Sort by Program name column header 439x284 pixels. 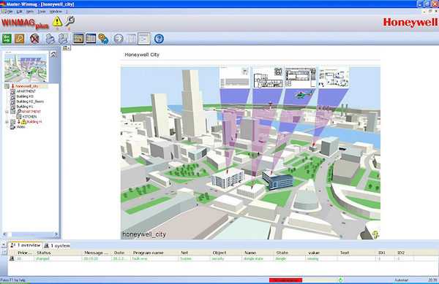point(154,253)
